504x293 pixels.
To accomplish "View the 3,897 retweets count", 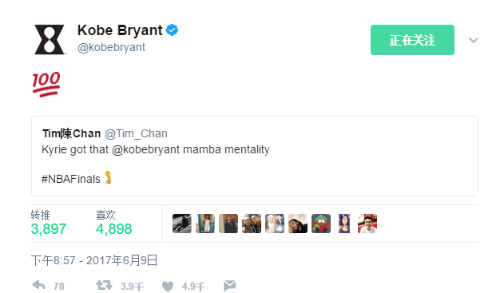I will point(49,229).
